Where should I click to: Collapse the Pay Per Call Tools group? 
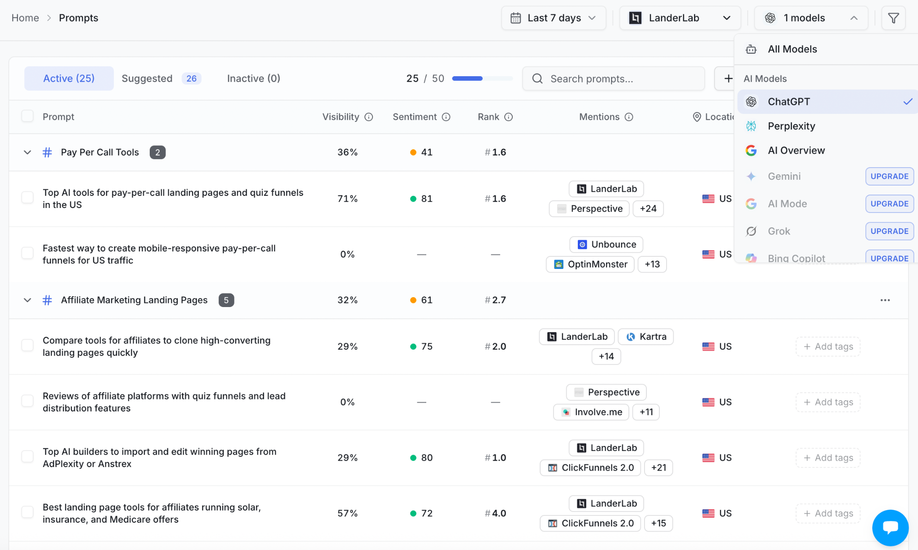[x=27, y=152]
